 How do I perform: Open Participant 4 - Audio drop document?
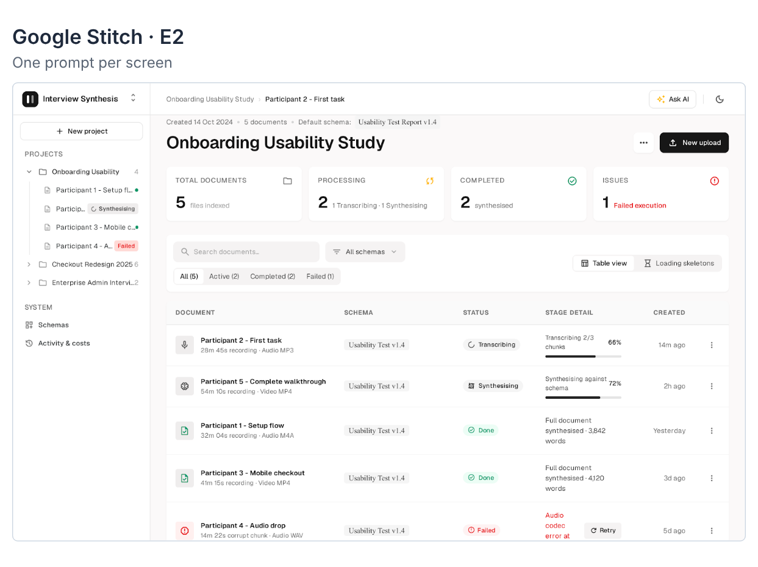[x=243, y=526]
